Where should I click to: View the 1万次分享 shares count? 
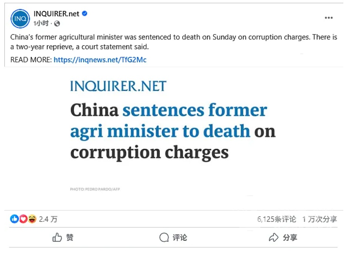coord(319,219)
